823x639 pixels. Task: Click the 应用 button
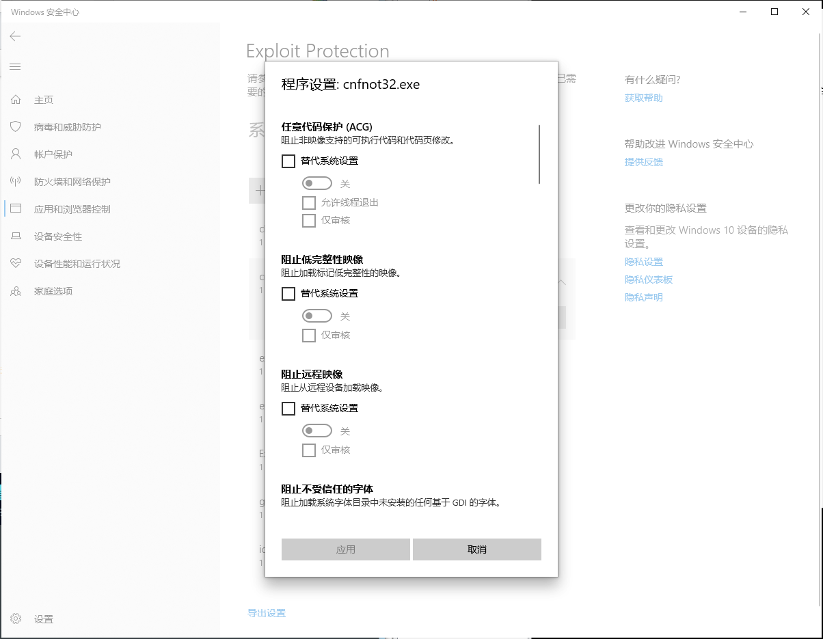pos(346,549)
